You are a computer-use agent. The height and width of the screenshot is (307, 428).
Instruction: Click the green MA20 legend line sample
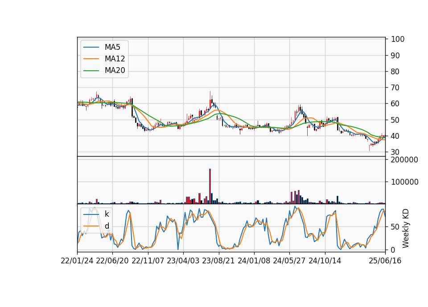[91, 71]
